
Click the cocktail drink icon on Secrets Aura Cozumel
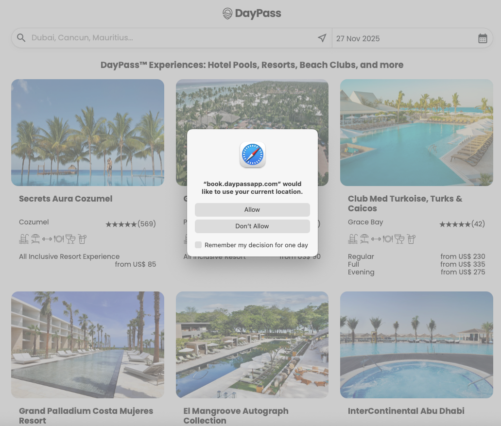83,239
